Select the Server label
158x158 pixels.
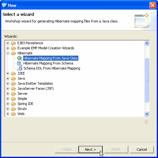pyautogui.click(x=22, y=94)
